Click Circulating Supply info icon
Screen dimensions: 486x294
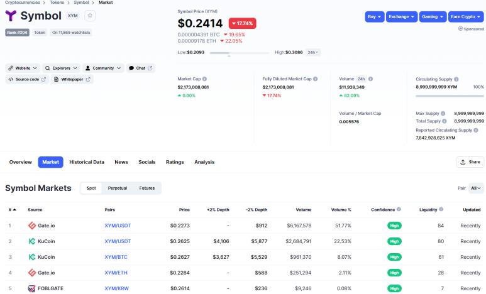pyautogui.click(x=456, y=79)
